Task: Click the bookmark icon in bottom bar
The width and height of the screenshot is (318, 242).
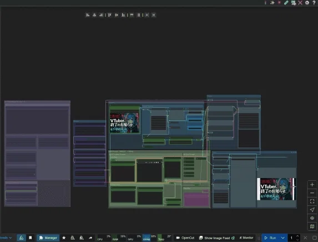Action: pos(30,238)
